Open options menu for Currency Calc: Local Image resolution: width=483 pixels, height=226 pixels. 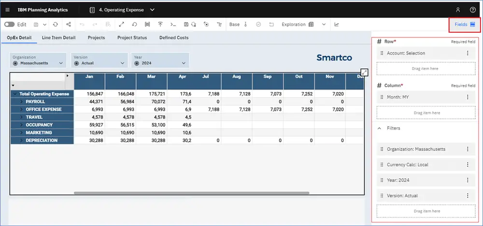tap(467, 165)
